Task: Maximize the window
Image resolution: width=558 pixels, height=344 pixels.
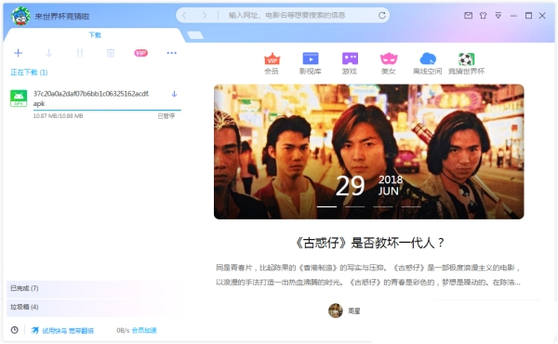Action: (528, 15)
